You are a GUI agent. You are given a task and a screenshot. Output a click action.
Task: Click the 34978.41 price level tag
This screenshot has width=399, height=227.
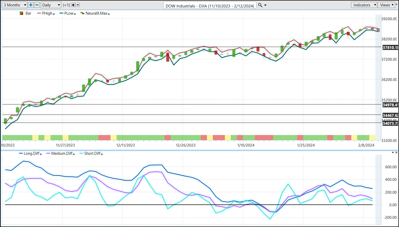point(390,105)
